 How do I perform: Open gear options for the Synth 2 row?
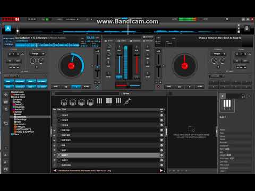(161, 155)
